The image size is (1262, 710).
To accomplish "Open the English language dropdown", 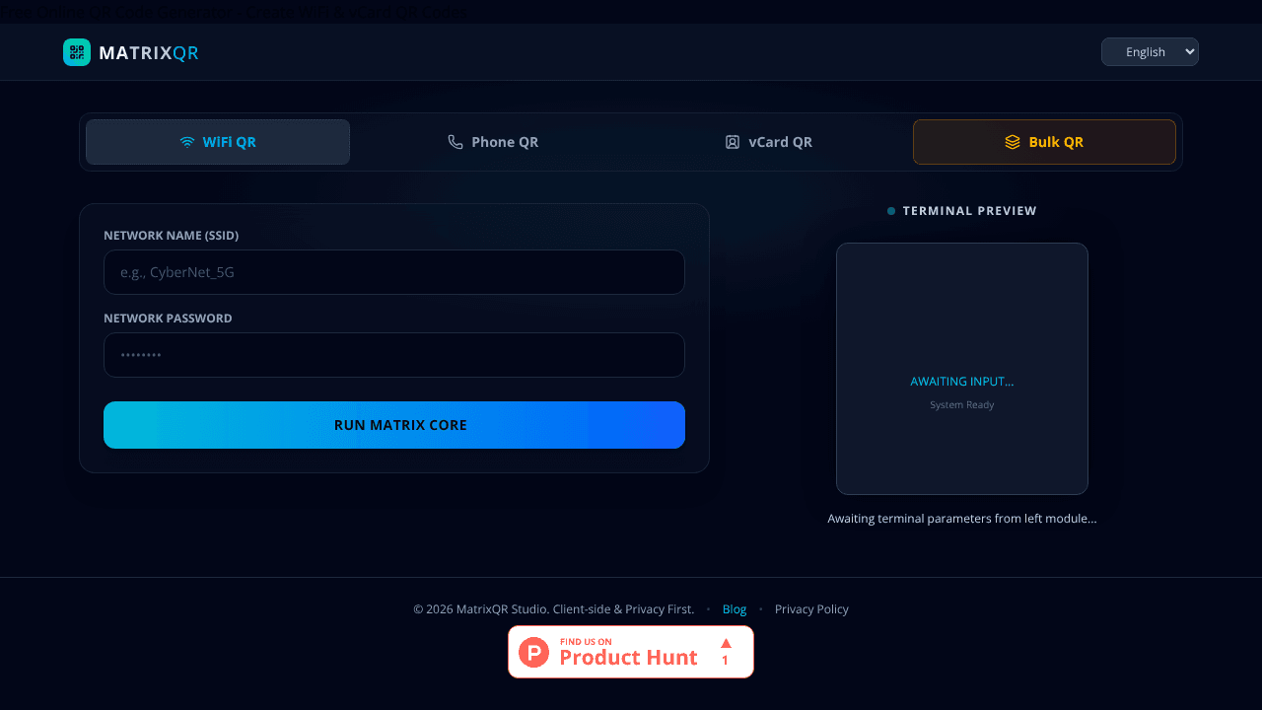I will (x=1150, y=51).
